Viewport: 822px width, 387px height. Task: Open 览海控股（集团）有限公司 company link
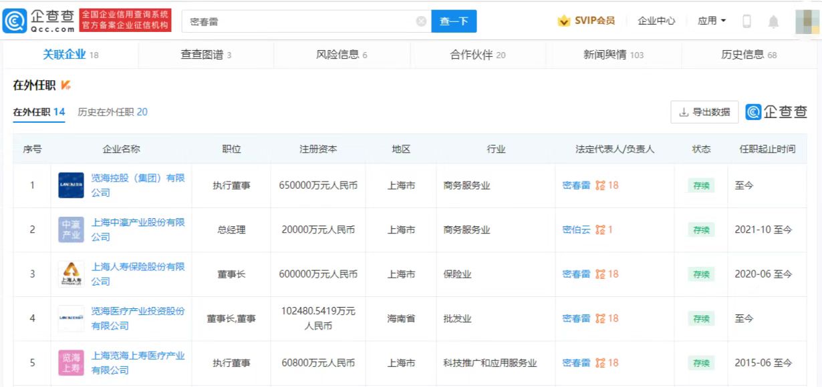point(138,185)
